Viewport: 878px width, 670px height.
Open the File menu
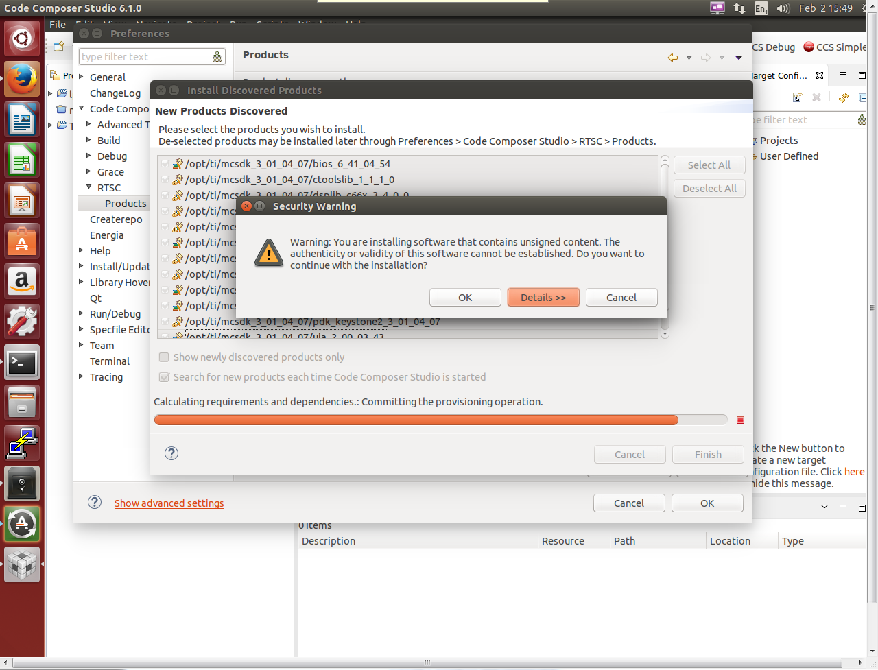pyautogui.click(x=58, y=25)
